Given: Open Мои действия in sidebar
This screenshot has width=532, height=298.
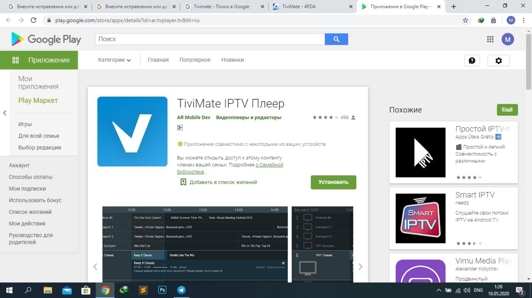Looking at the screenshot, I should [x=27, y=223].
